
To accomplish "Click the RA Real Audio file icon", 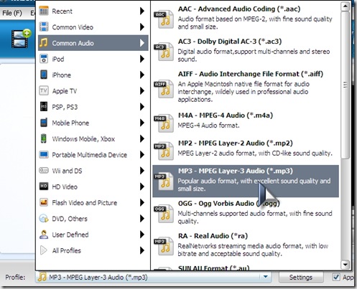I will (x=163, y=246).
